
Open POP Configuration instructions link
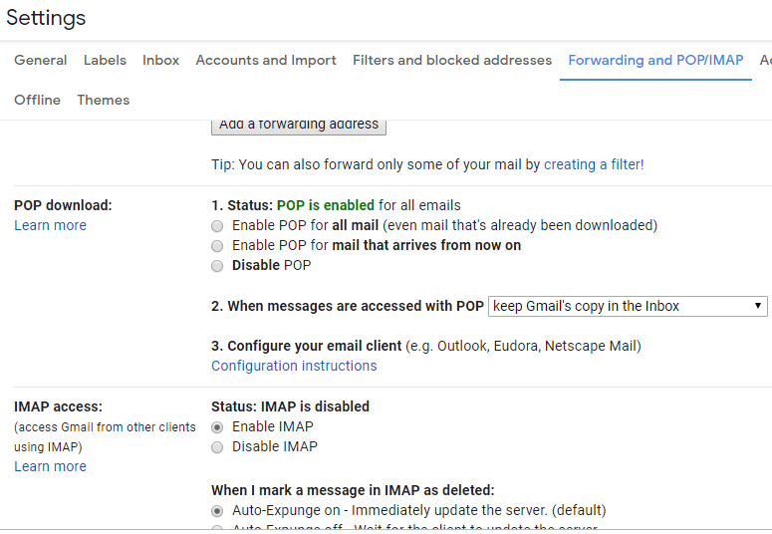[294, 366]
